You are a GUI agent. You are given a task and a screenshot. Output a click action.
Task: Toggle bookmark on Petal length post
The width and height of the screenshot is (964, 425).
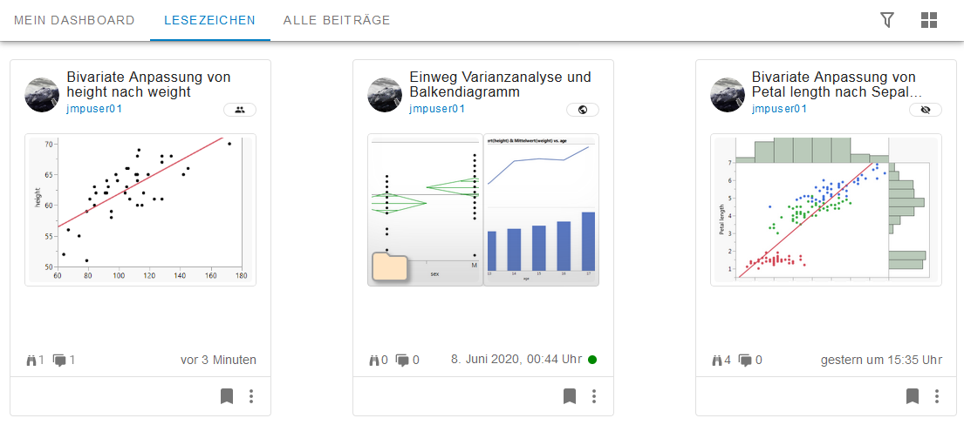[913, 396]
